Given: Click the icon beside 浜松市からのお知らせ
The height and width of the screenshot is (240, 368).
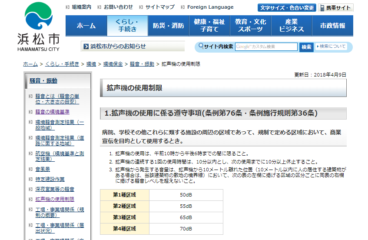Looking at the screenshot, I should pyautogui.click(x=86, y=47).
